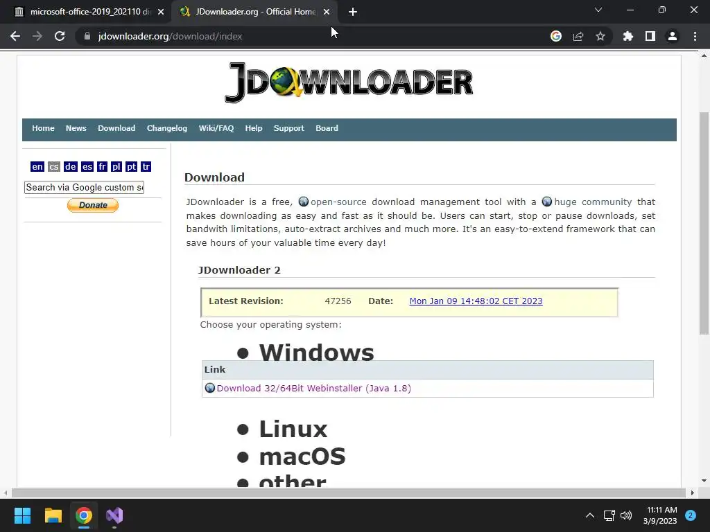This screenshot has width=710, height=532.
Task: Click the Donate button
Action: coord(93,205)
